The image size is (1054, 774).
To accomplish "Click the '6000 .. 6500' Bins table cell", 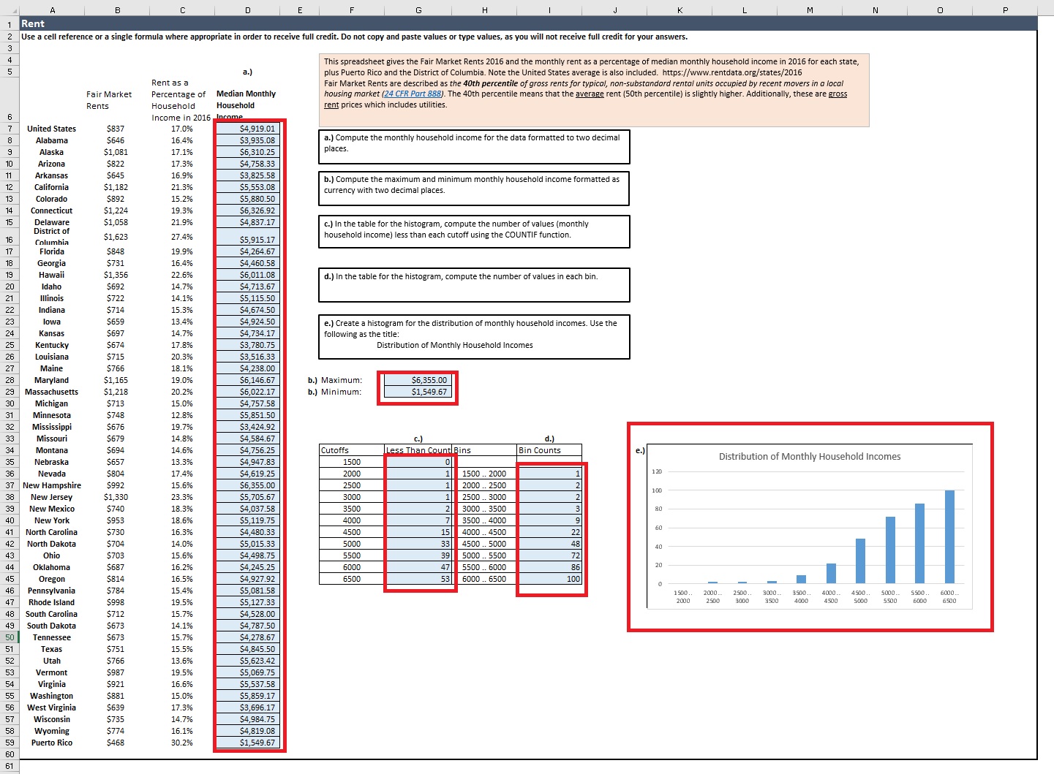I will 484,579.
